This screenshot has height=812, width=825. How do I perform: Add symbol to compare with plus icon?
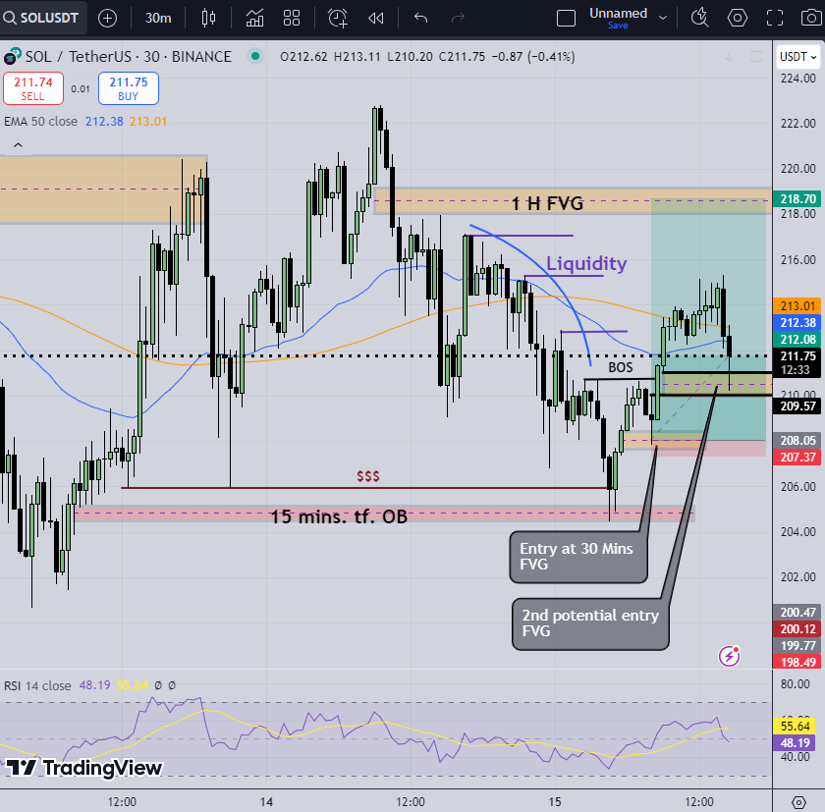(107, 19)
